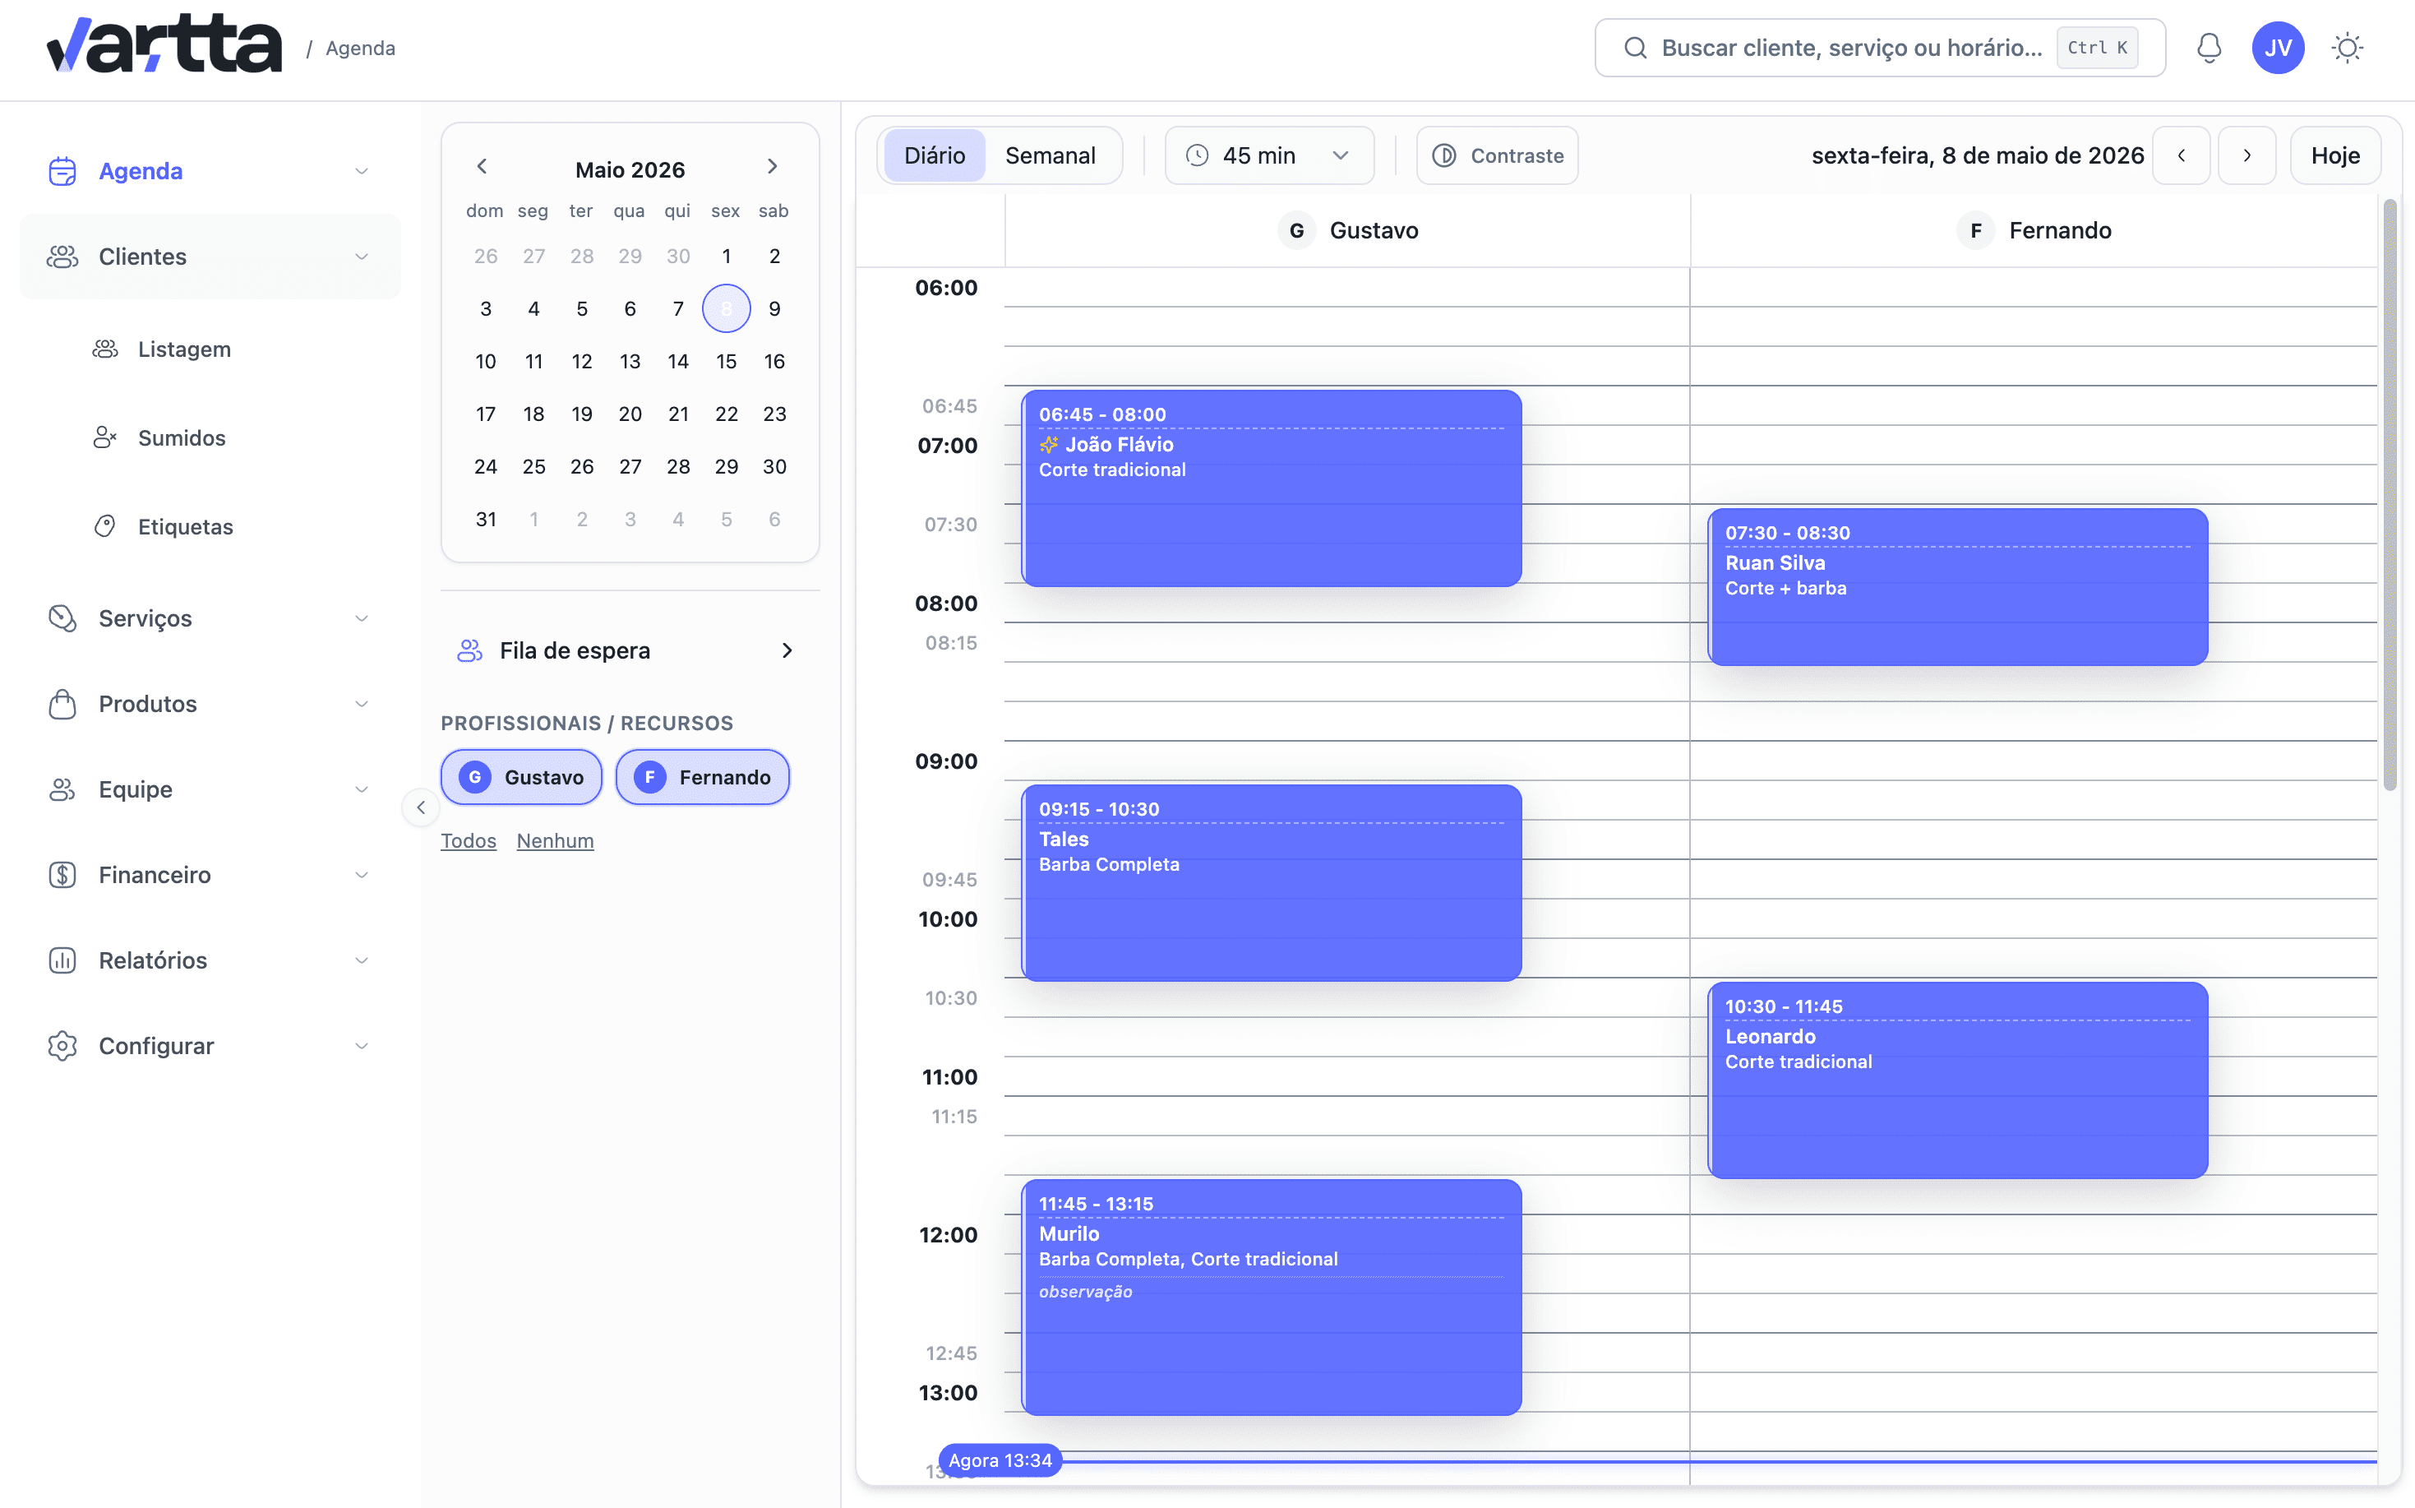The width and height of the screenshot is (2415, 1508).
Task: Click the Configurar gear icon
Action: coord(62,1046)
